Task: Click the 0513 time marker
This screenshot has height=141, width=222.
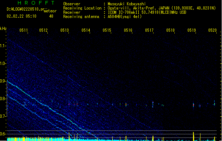Action: [65, 30]
